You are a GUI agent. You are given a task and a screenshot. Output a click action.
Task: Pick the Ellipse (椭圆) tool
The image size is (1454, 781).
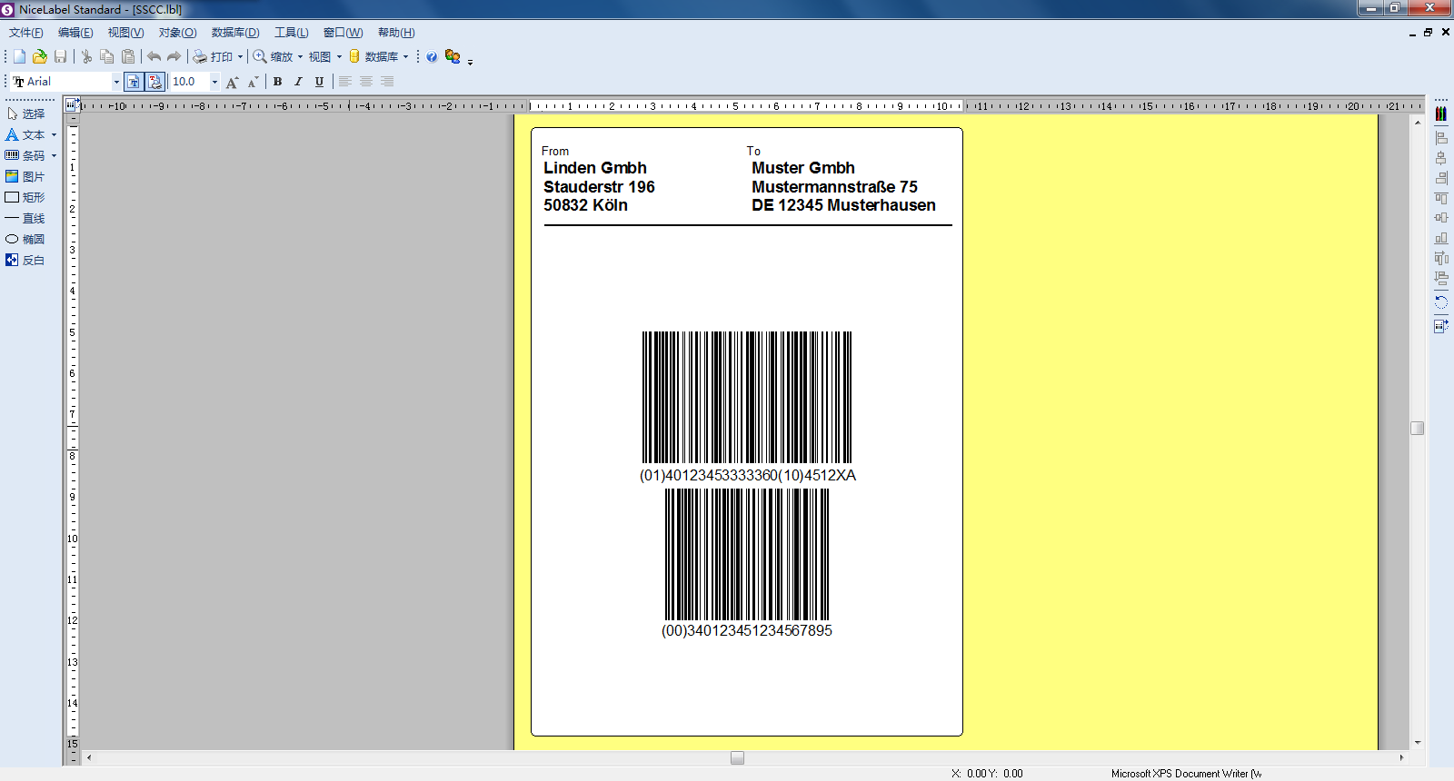coord(25,239)
